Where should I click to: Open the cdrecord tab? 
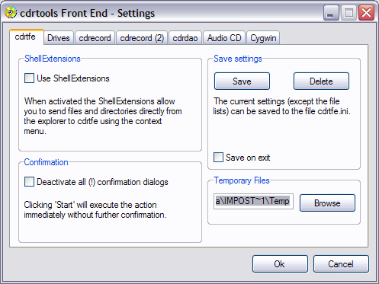[95, 38]
